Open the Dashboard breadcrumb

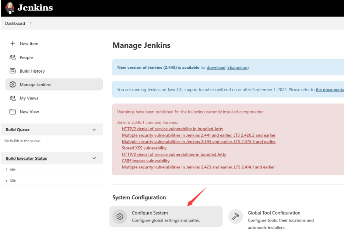point(15,23)
